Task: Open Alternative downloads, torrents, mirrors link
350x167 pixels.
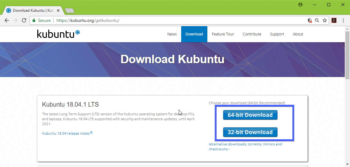Action: click(245, 146)
